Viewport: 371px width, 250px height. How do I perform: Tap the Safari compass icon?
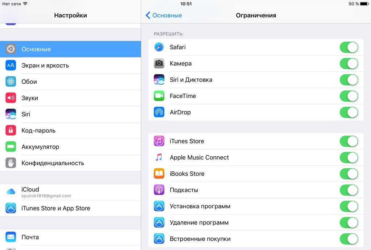(159, 47)
